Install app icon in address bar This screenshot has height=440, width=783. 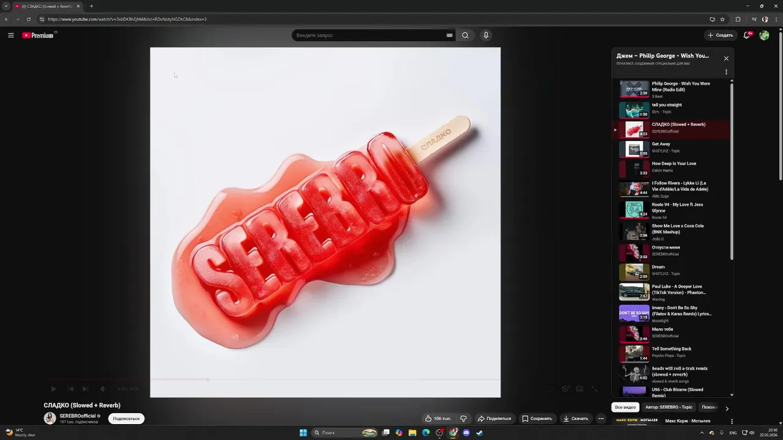pyautogui.click(x=712, y=19)
